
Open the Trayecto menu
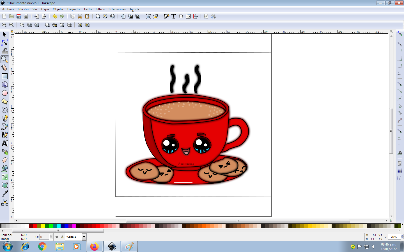(73, 9)
